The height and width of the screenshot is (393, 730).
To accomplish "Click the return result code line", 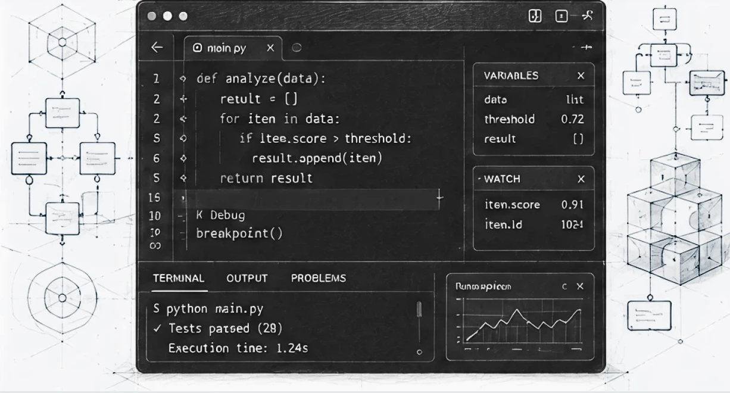I will pos(266,177).
